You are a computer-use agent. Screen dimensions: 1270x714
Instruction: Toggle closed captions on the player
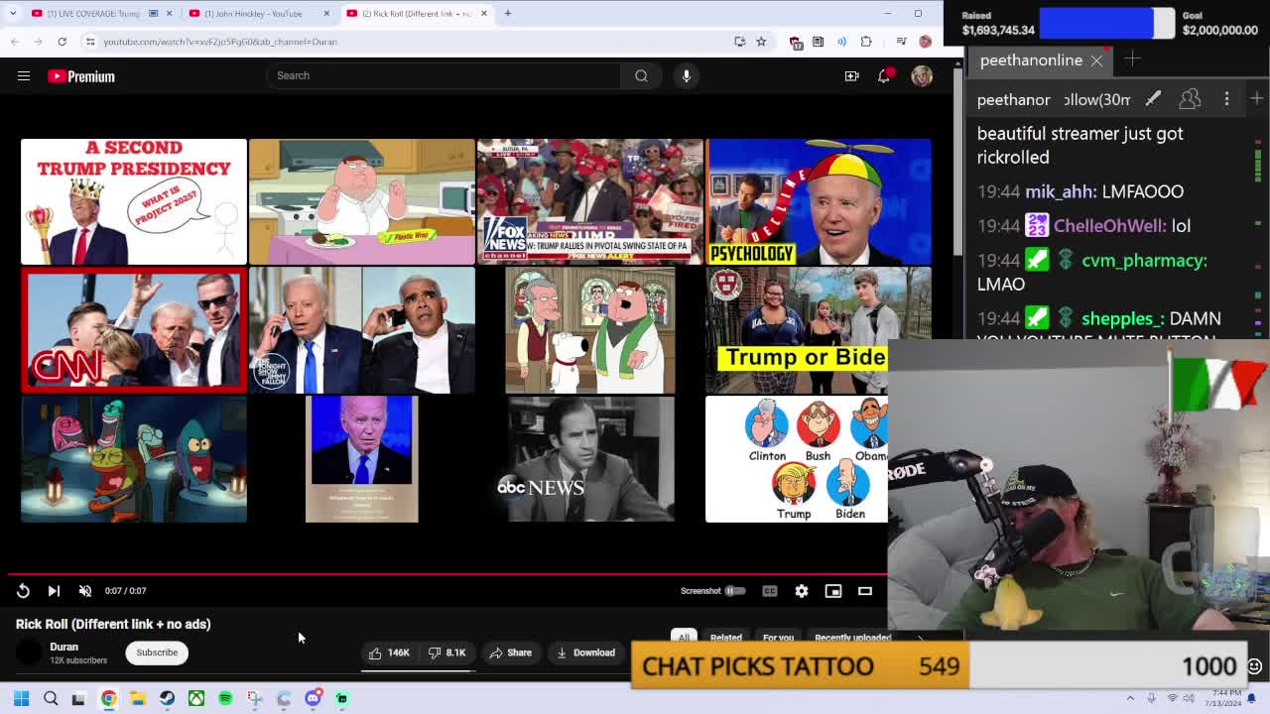pyautogui.click(x=770, y=591)
